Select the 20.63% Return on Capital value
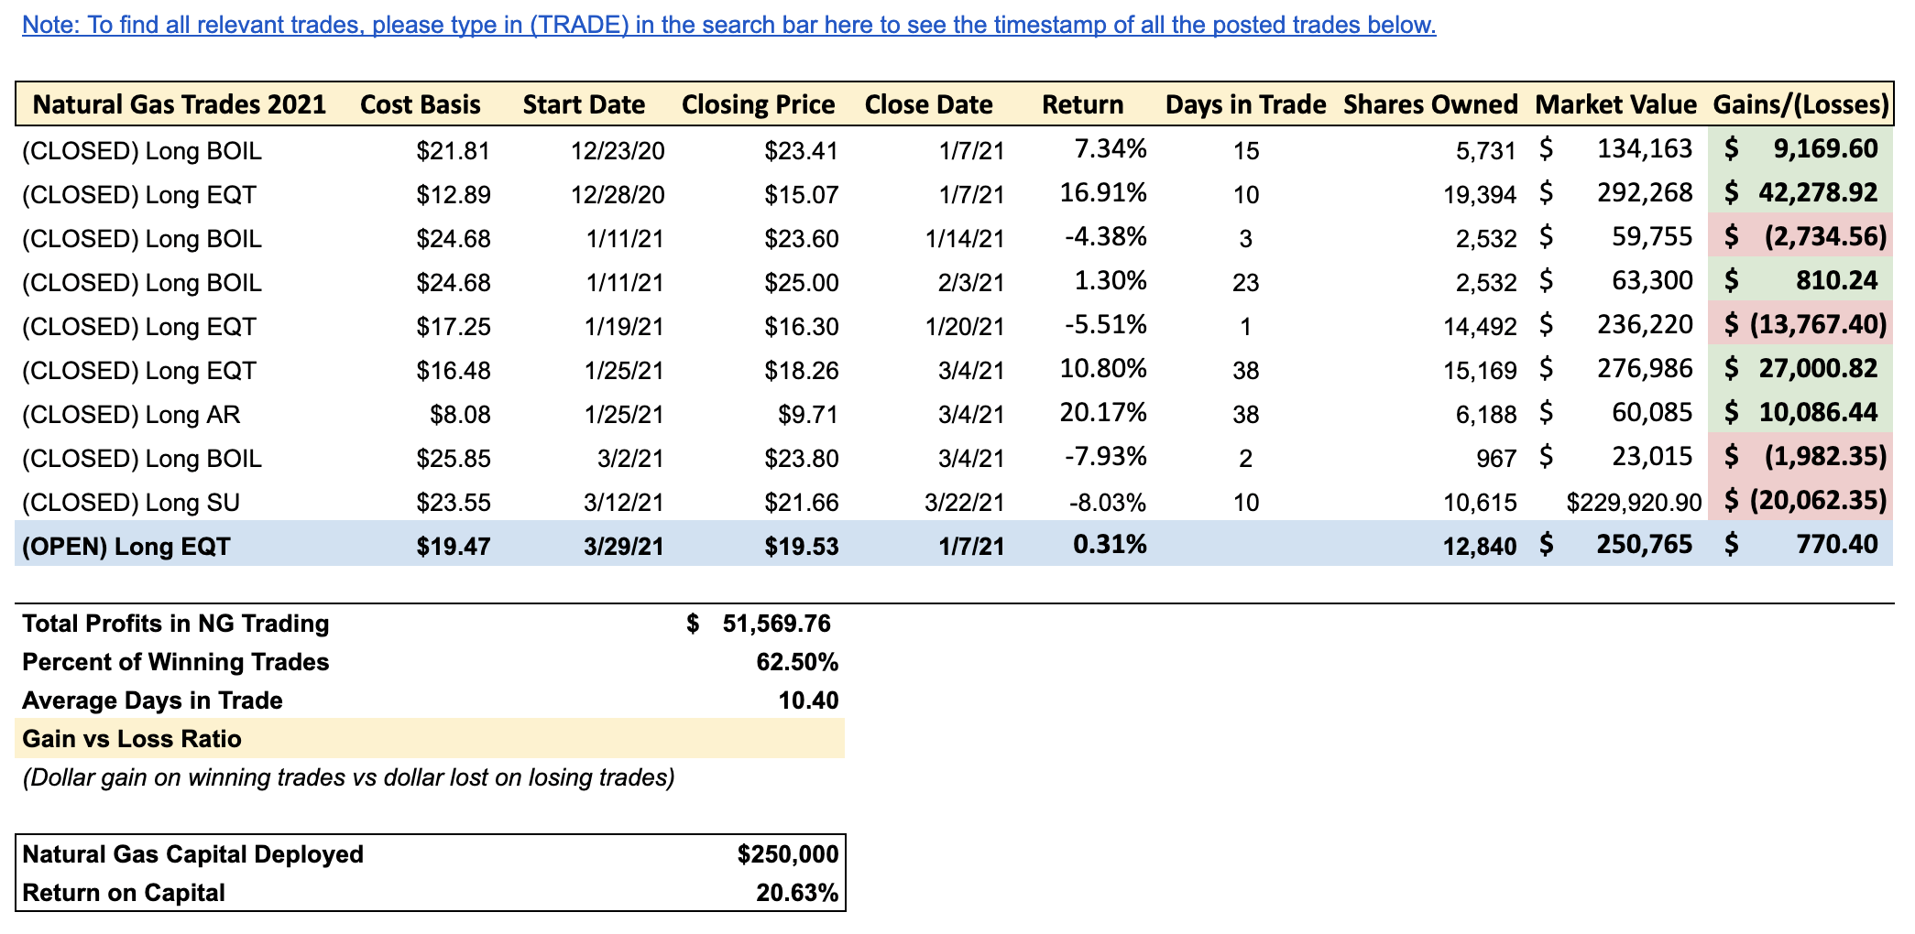1915x934 pixels. [796, 893]
